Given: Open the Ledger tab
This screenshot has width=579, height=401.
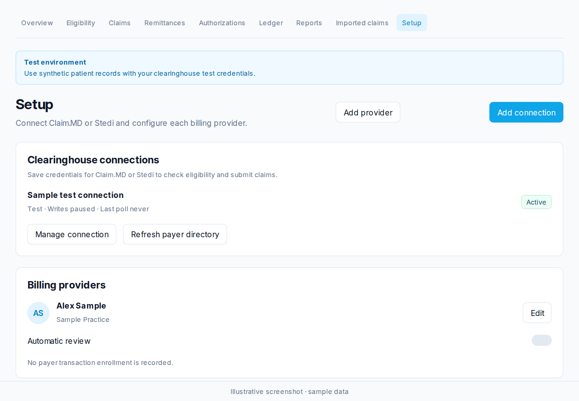Looking at the screenshot, I should pyautogui.click(x=271, y=23).
